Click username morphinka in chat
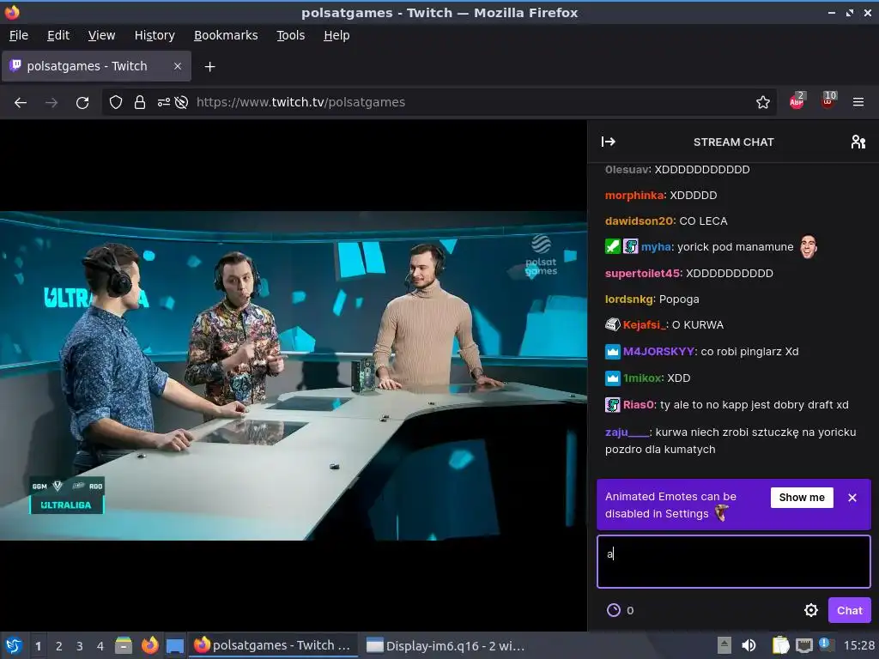Viewport: 879px width, 659px height. click(x=634, y=196)
